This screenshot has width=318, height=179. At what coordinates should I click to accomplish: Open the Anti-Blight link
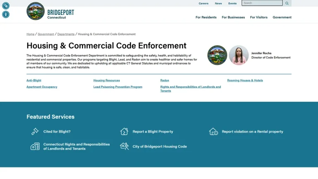[x=34, y=80]
